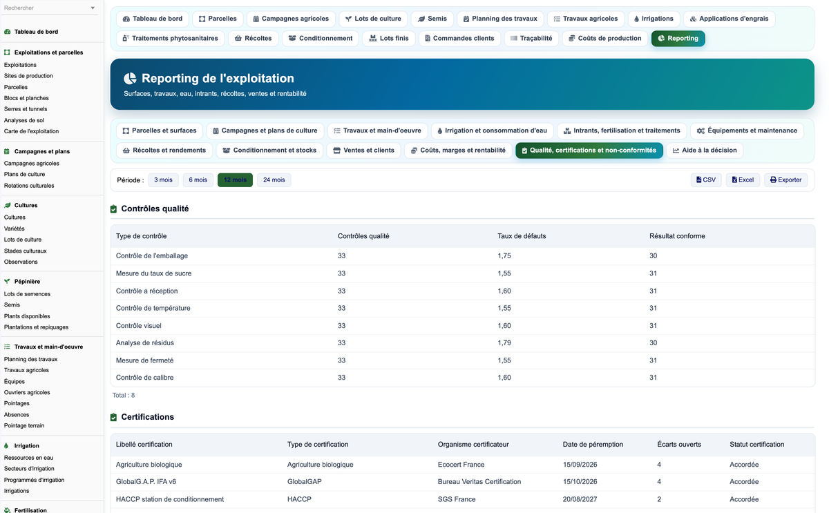
Task: Open Parcelles et surfaces report tab
Action: (160, 130)
